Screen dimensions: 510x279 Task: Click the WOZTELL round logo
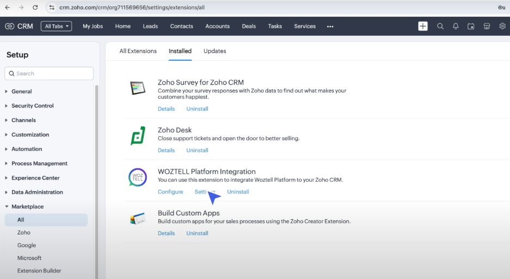coord(138,177)
